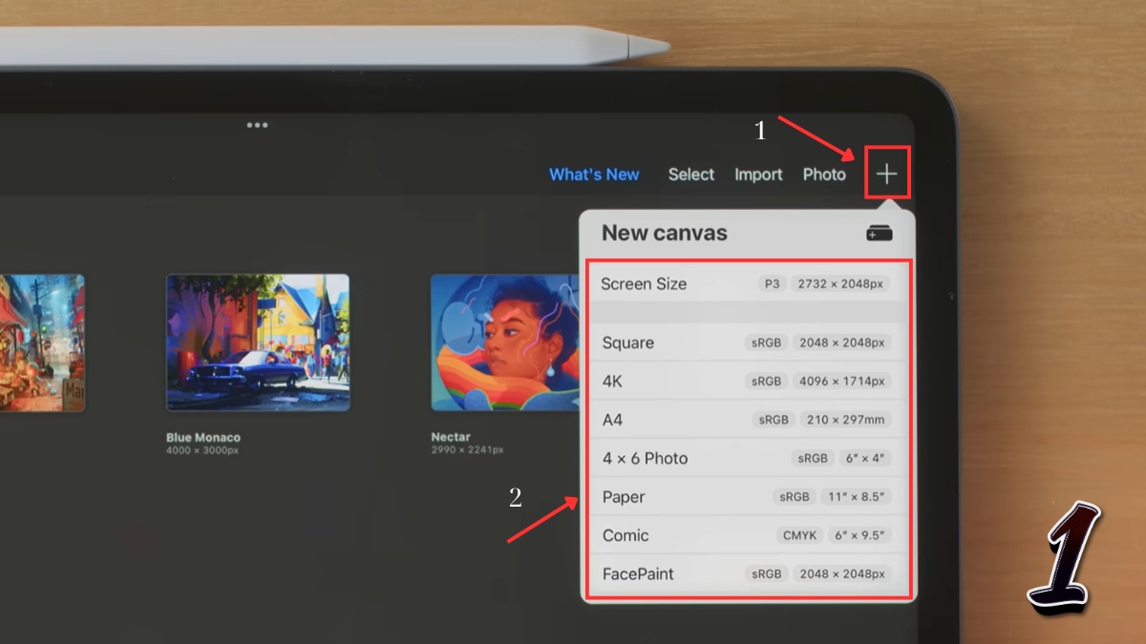The image size is (1146, 644).
Task: Choose the Square canvas preset
Action: click(748, 343)
